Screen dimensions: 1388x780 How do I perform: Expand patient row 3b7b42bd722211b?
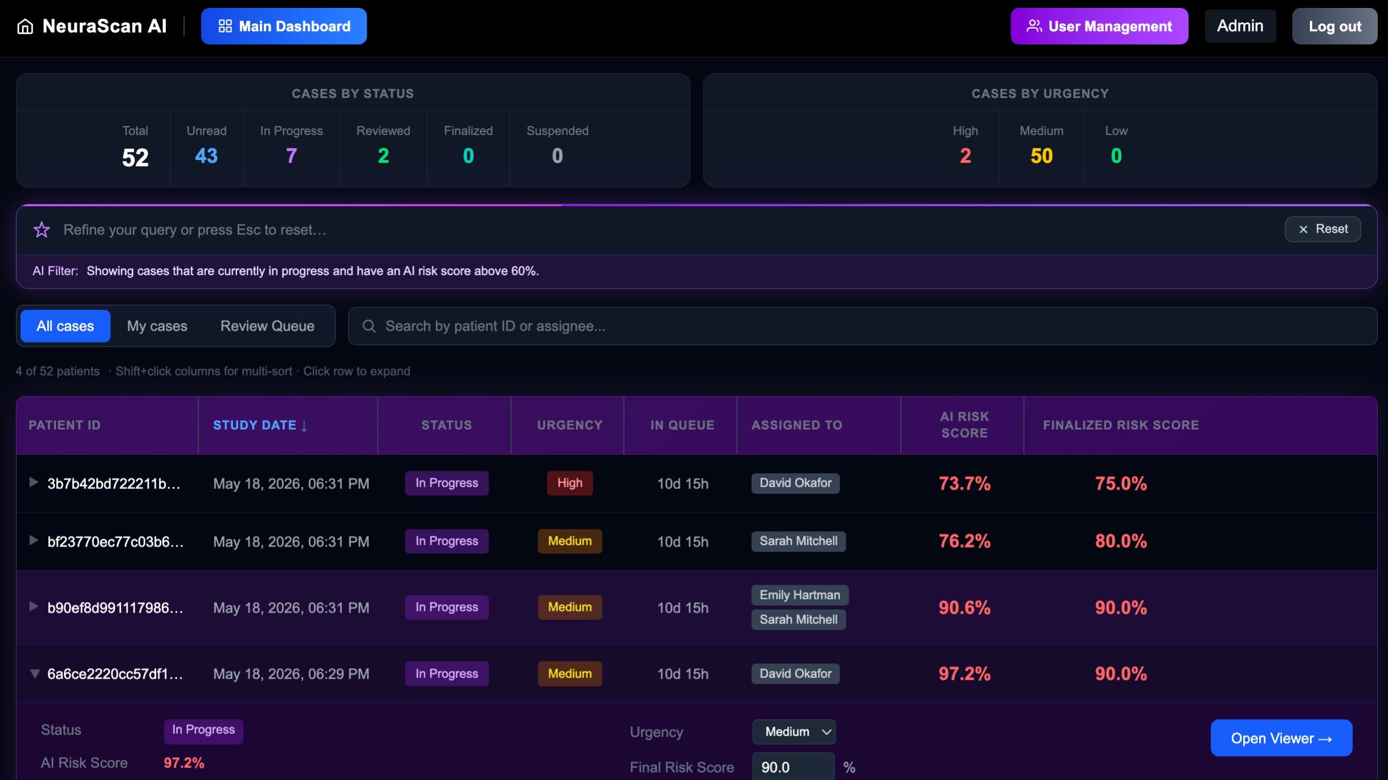click(34, 483)
